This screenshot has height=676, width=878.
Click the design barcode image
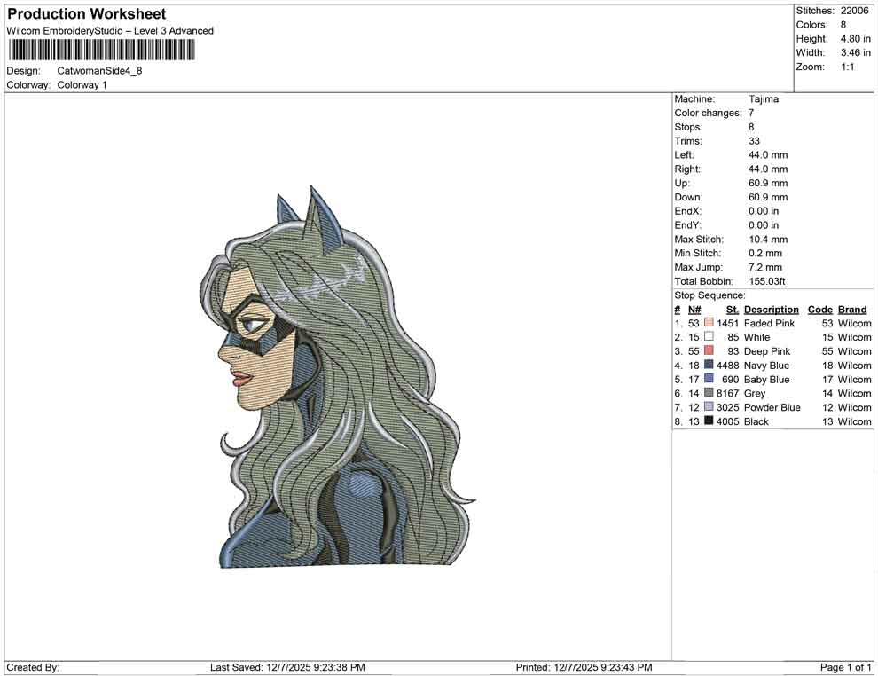pyautogui.click(x=102, y=51)
